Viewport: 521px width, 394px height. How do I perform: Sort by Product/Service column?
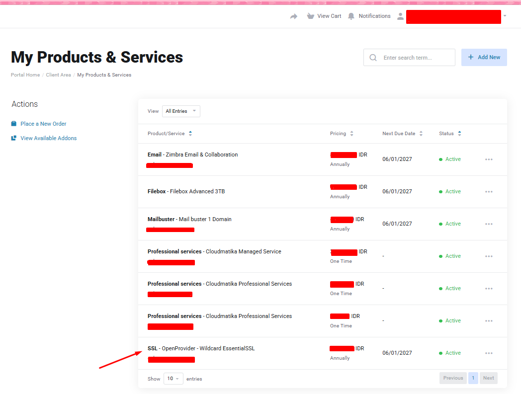[x=170, y=134]
